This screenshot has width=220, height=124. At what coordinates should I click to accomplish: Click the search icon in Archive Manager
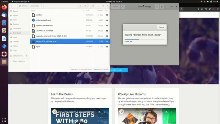click(157, 7)
